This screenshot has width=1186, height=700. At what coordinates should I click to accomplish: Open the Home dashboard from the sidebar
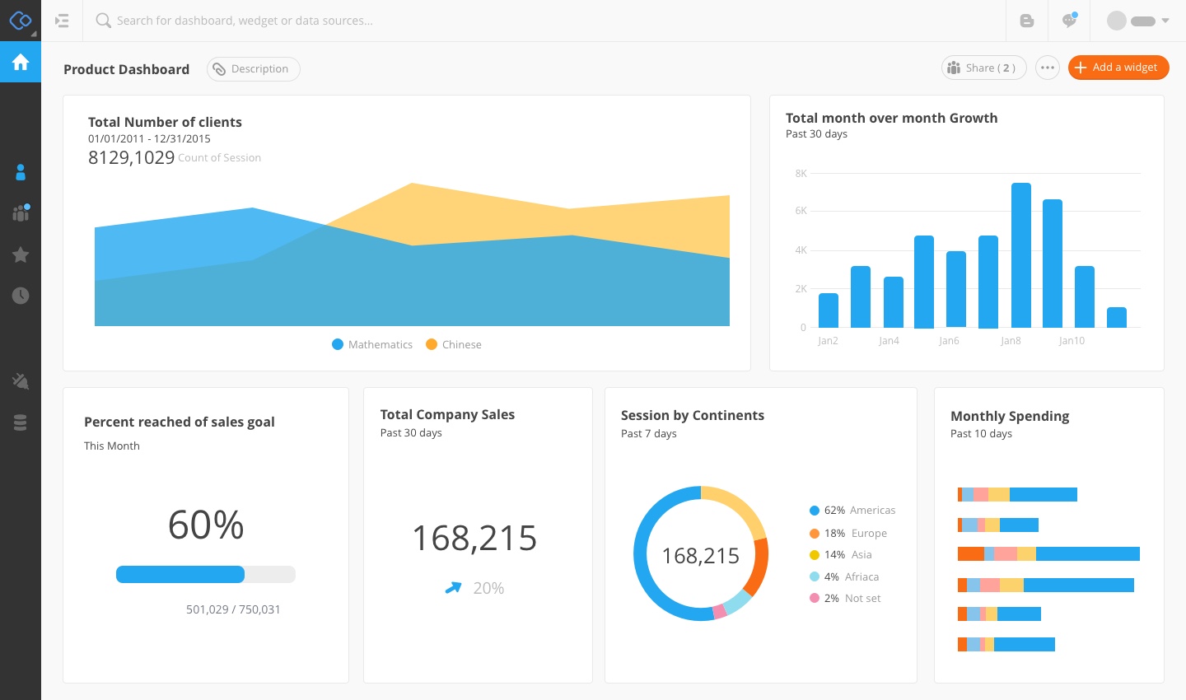point(20,62)
